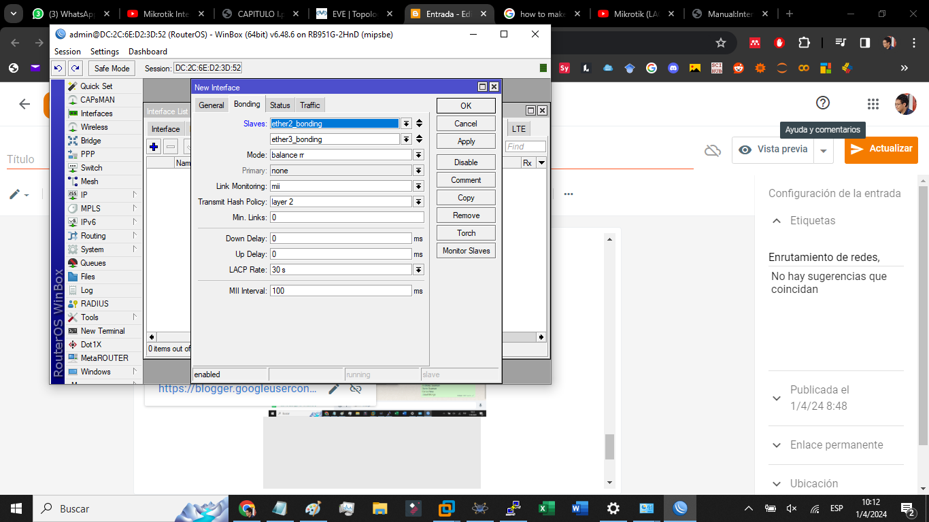The image size is (929, 522).
Task: Expand the IP submenu in WinBox
Action: click(x=103, y=195)
